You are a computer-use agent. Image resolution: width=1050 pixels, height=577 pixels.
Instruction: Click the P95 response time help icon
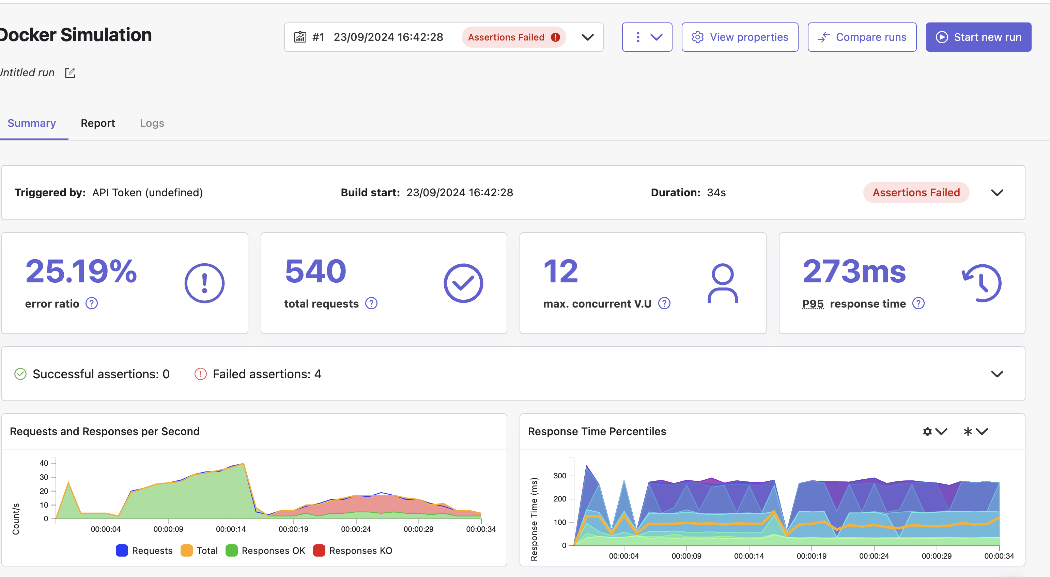918,303
